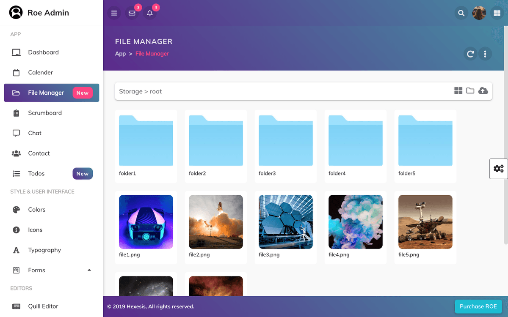
Task: Select the Colors menu item
Action: 37,209
